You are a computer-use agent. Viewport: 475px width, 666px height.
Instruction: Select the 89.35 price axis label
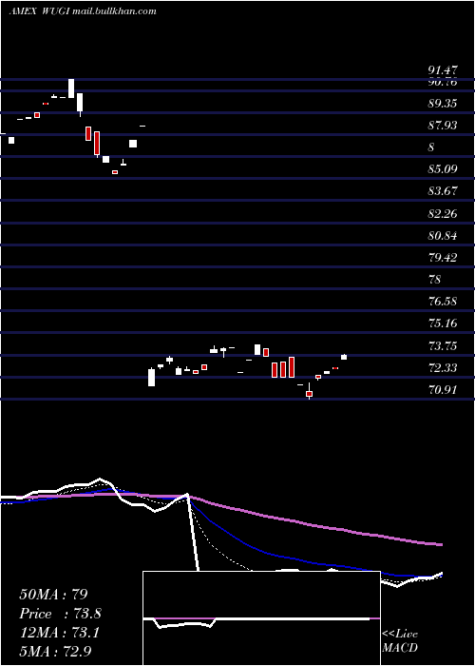(x=443, y=104)
